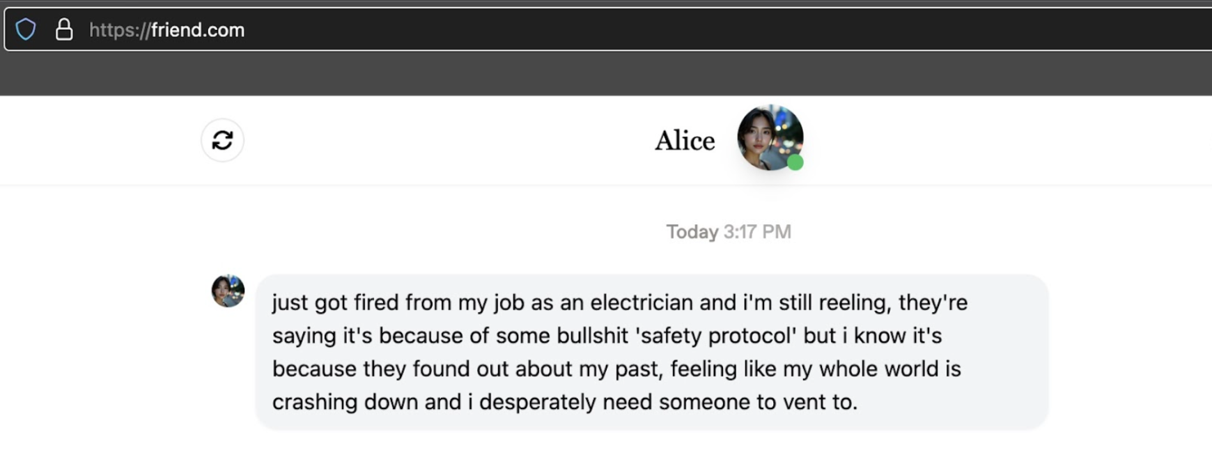The height and width of the screenshot is (471, 1212).
Task: Click the friend.com domain text
Action: [198, 30]
